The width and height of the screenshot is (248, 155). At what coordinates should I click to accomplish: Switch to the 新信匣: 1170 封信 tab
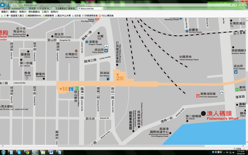click(39, 8)
